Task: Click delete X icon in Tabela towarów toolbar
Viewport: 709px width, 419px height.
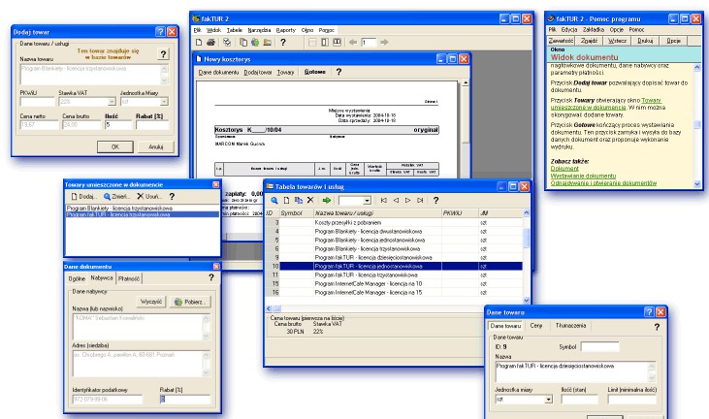Action: [x=310, y=200]
